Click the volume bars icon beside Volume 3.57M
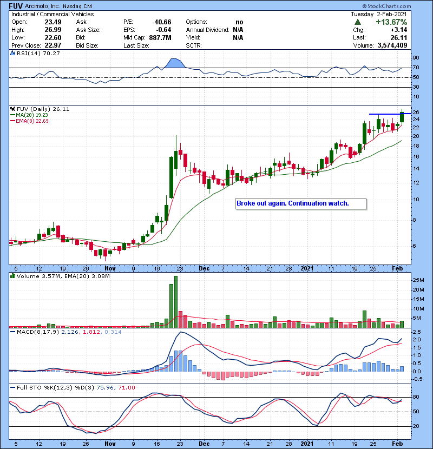The image size is (433, 449). point(13,276)
